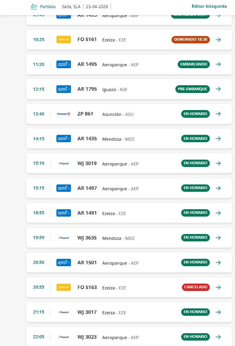Open details arrow for flight AR 1795

[x=218, y=89]
